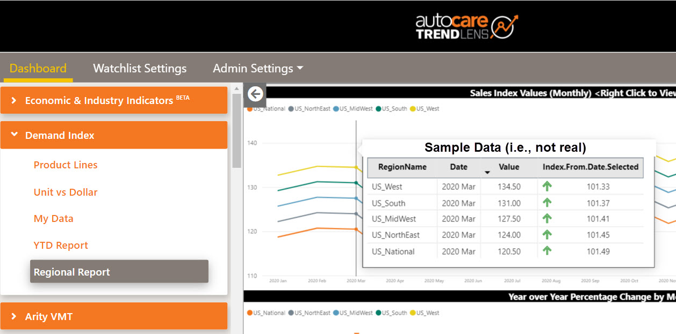Click green up arrow in US_MidWest row
The height and width of the screenshot is (334, 676).
[x=547, y=219]
